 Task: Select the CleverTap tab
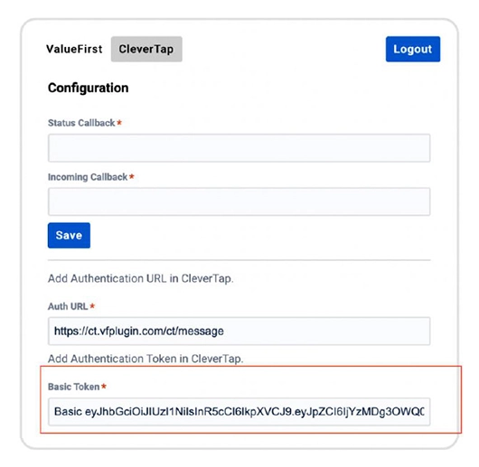coord(146,49)
